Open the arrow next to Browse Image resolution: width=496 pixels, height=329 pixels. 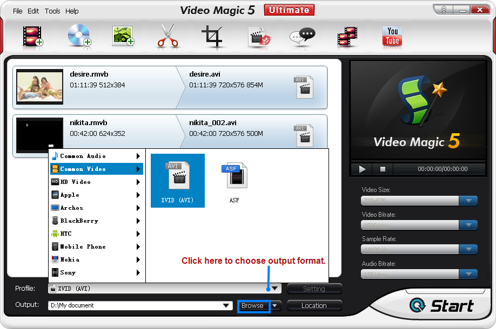coord(275,305)
